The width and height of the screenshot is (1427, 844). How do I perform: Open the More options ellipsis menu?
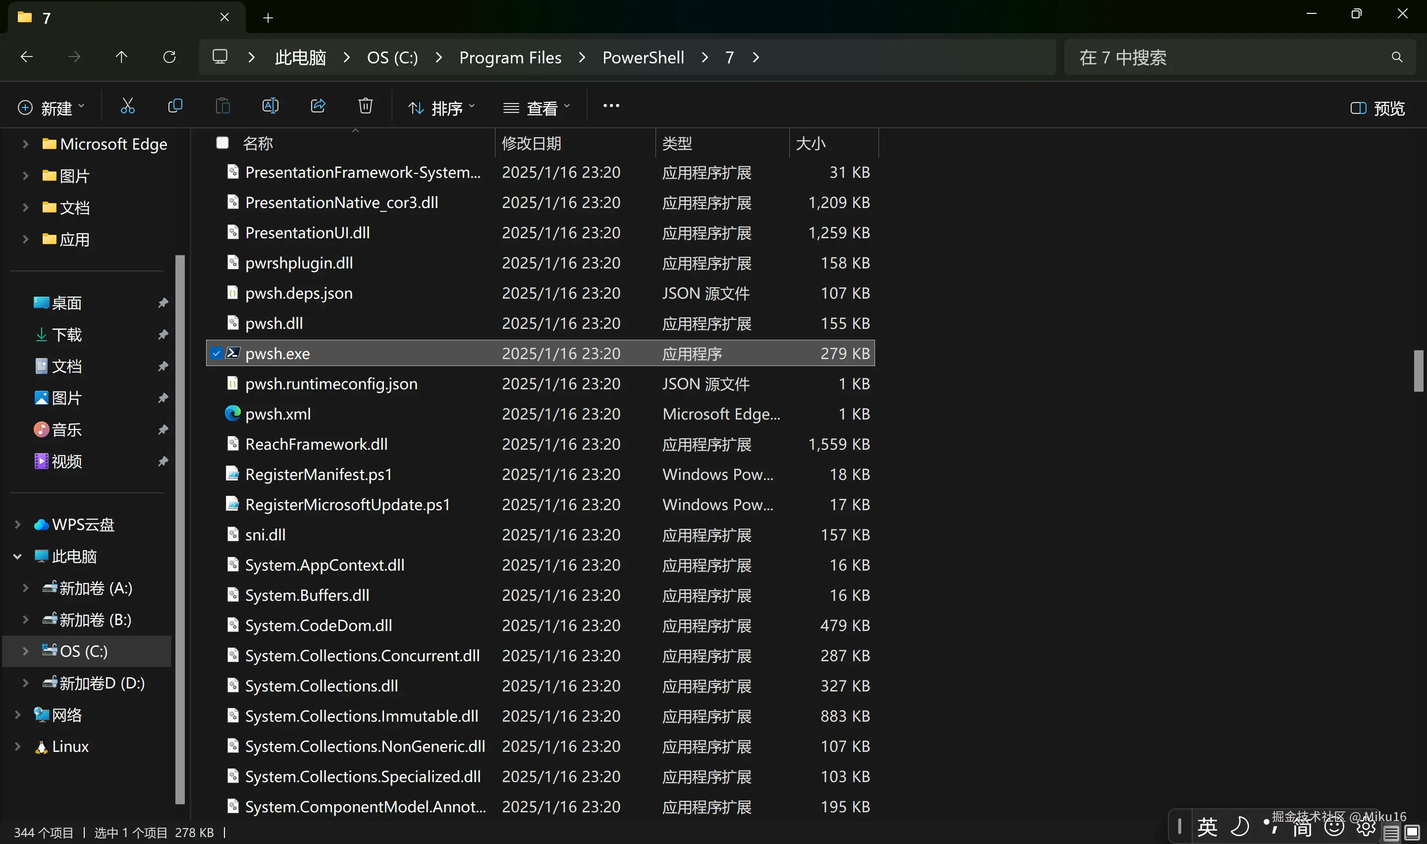(611, 106)
